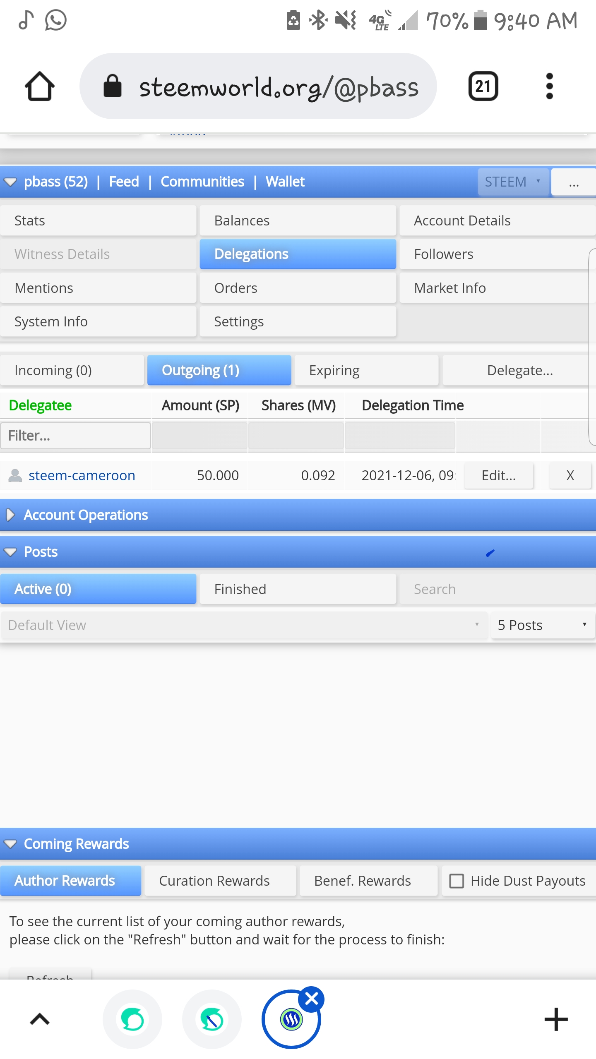This screenshot has height=1059, width=596.
Task: Tap the battery status icon
Action: [x=480, y=20]
